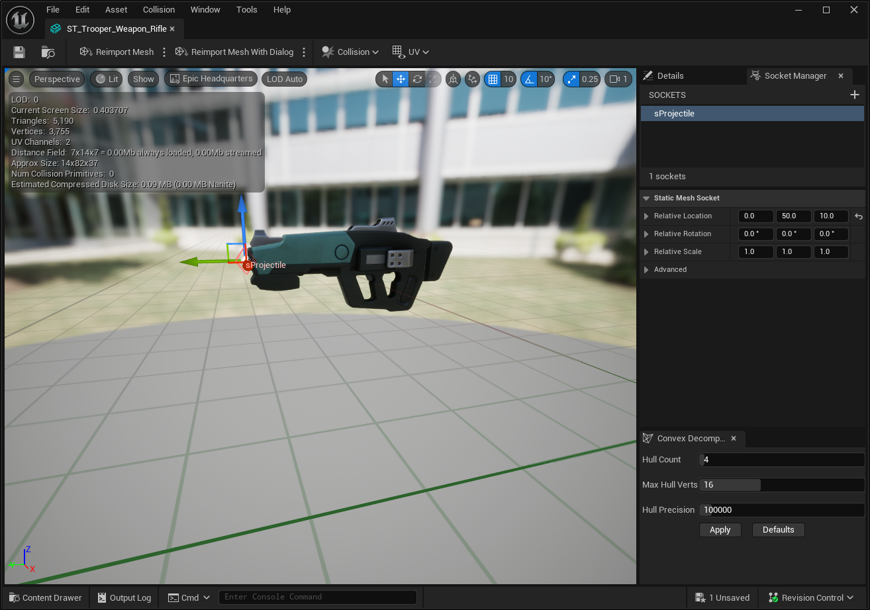The image size is (870, 610).
Task: Switch to the Details tab
Action: pos(663,76)
